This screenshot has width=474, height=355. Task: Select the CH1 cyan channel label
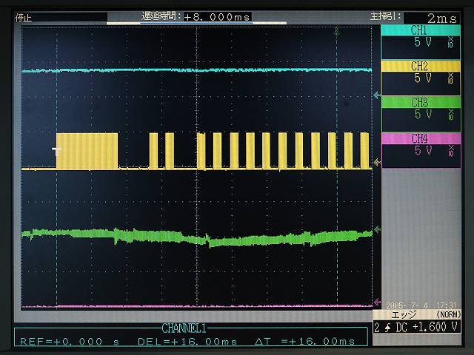tap(419, 30)
